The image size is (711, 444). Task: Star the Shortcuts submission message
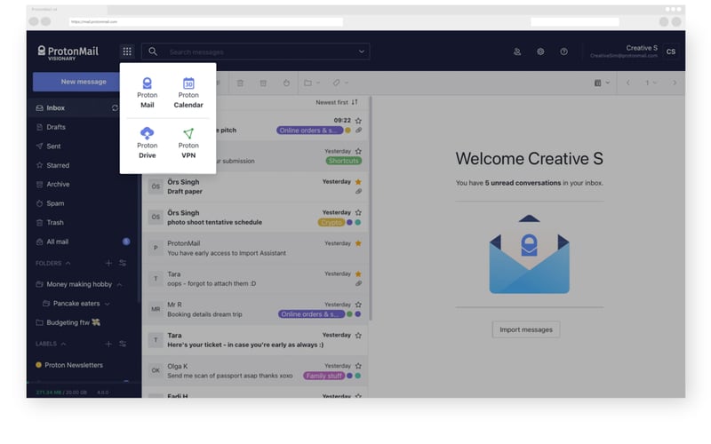[x=358, y=151]
